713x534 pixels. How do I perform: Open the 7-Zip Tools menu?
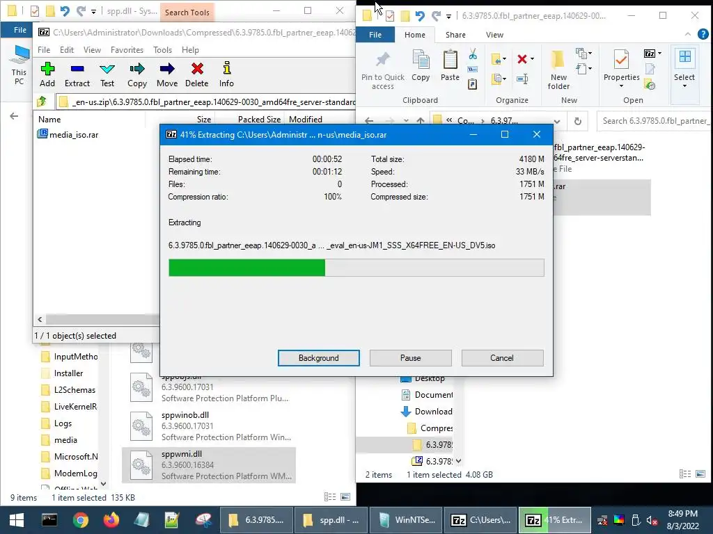162,50
